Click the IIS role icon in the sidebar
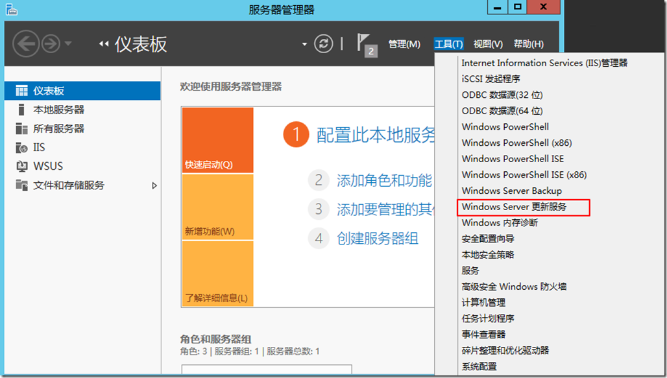This screenshot has height=378, width=667. pyautogui.click(x=21, y=148)
